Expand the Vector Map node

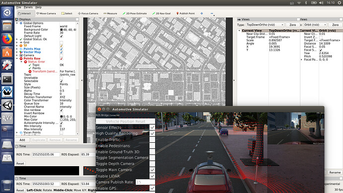point(17,52)
